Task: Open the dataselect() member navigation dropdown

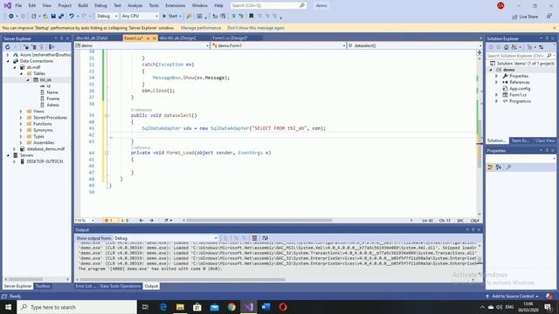Action: pos(415,45)
